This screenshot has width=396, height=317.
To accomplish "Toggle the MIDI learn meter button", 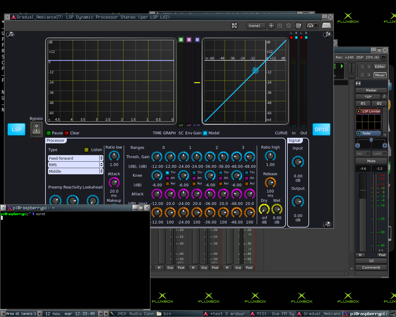I will 312,26.
